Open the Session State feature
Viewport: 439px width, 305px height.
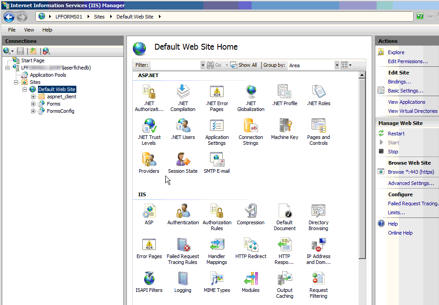coord(183,163)
